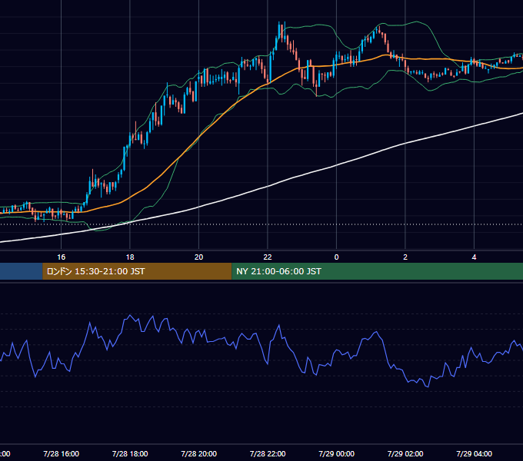Select the NY 21:00-06:00 JST session bar

coord(377,271)
